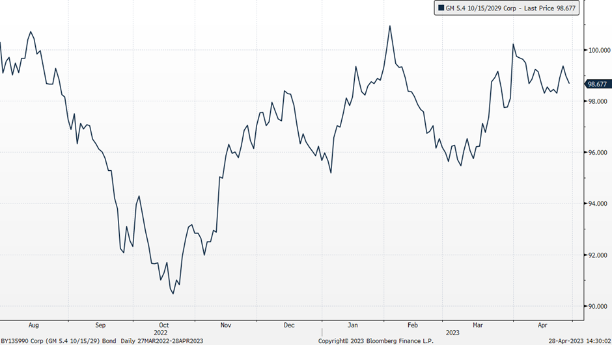Click the 92.000 y-axis label
The height and width of the screenshot is (345, 612).
(x=597, y=255)
